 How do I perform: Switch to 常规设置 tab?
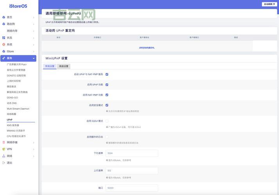click(50, 66)
